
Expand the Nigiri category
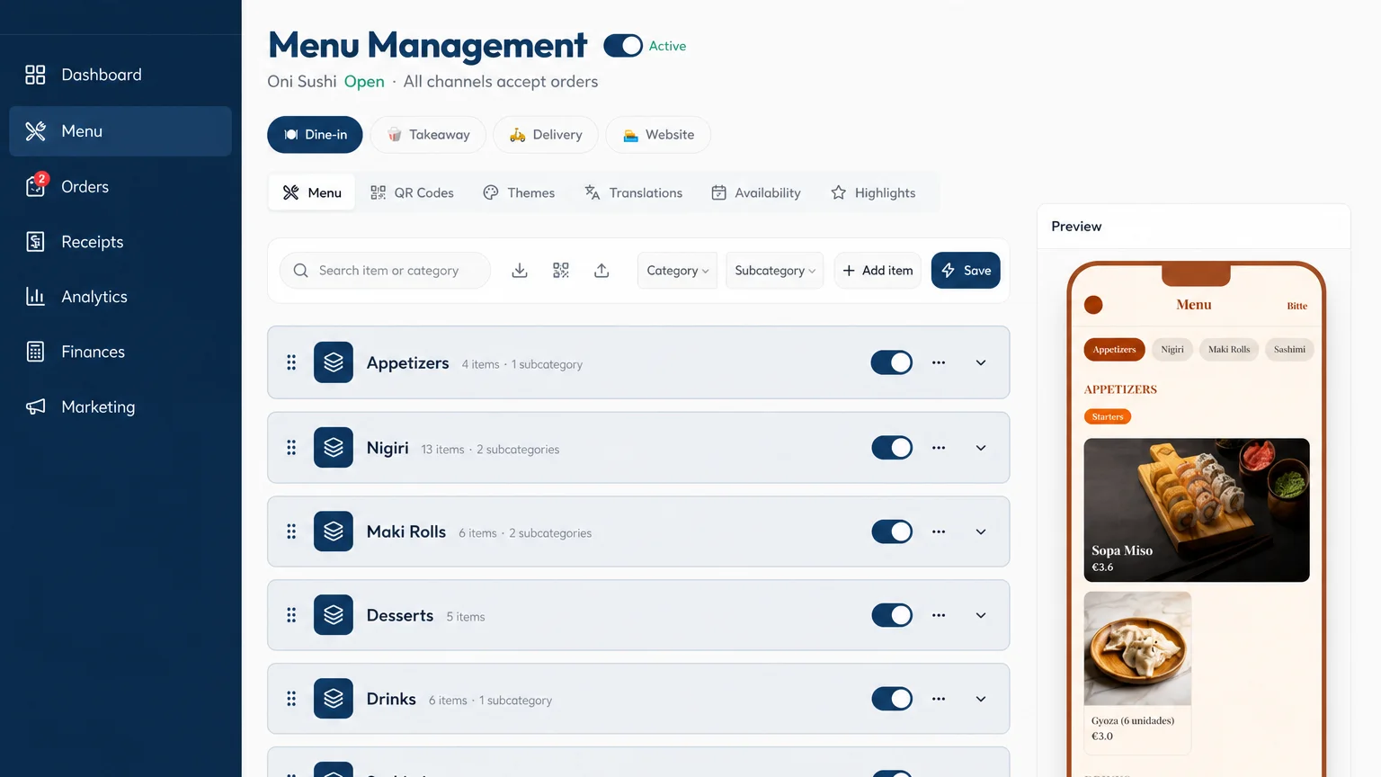[981, 448]
